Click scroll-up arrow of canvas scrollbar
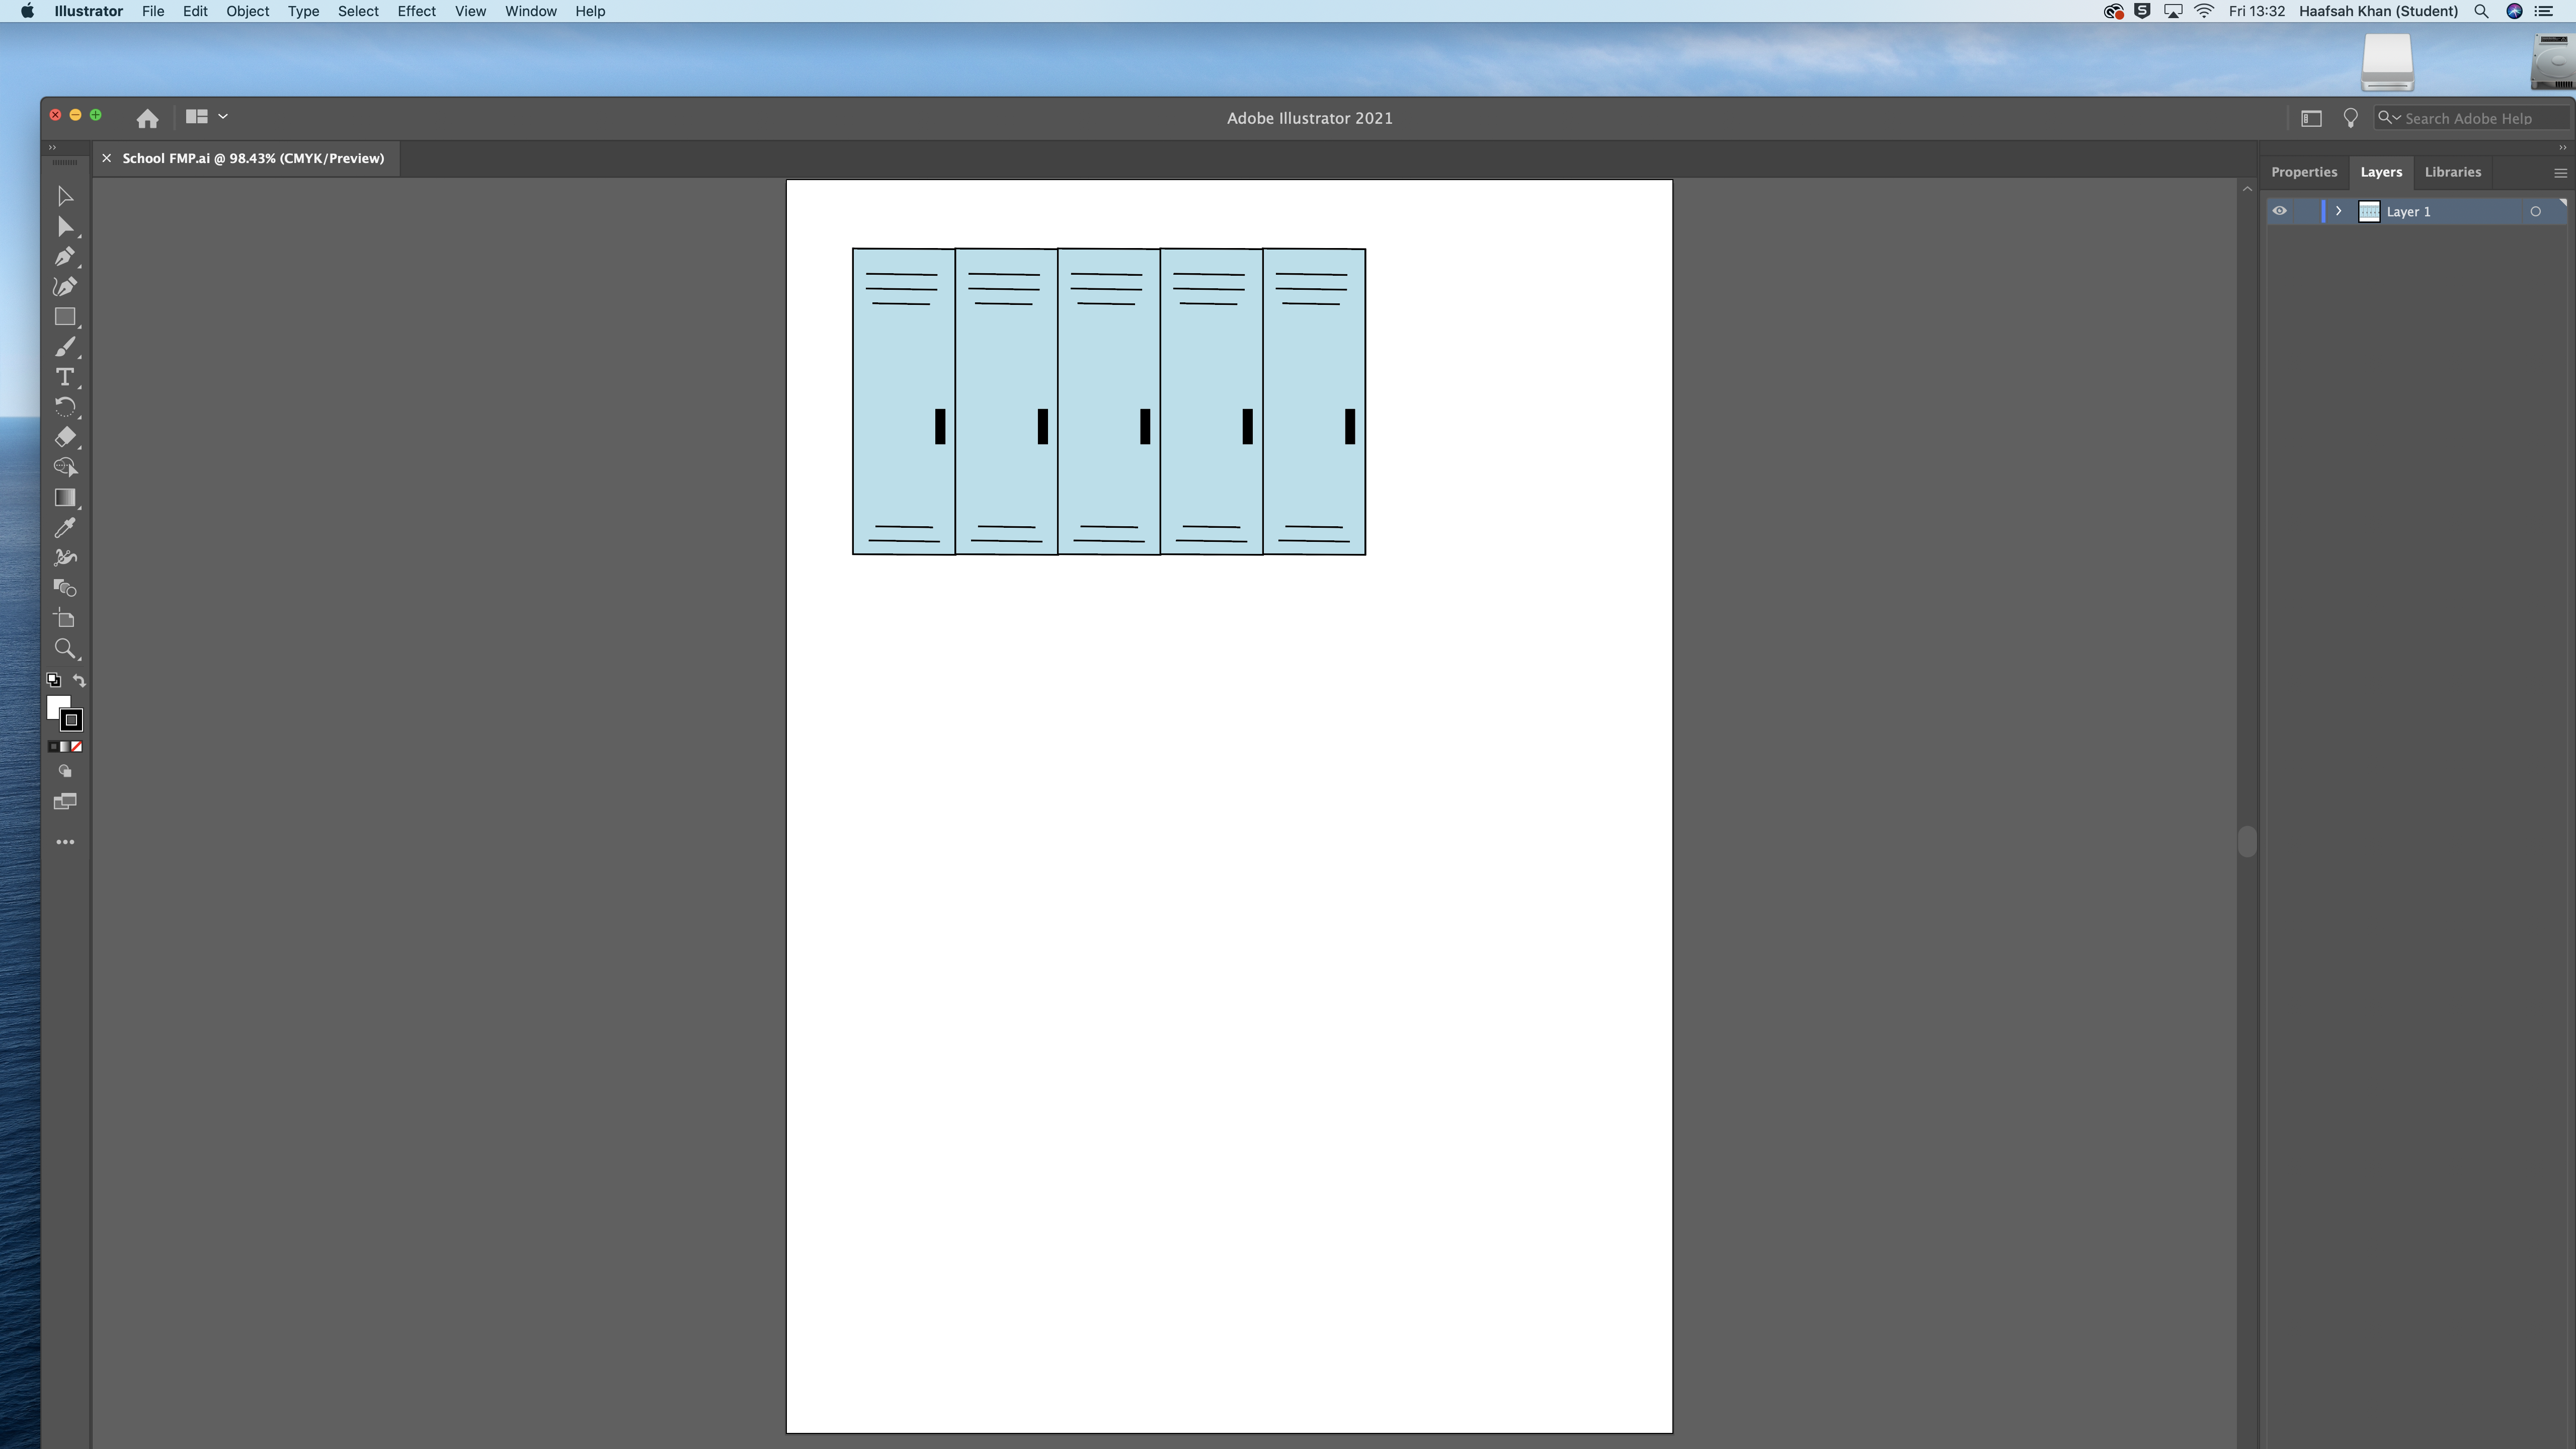 pos(2247,189)
